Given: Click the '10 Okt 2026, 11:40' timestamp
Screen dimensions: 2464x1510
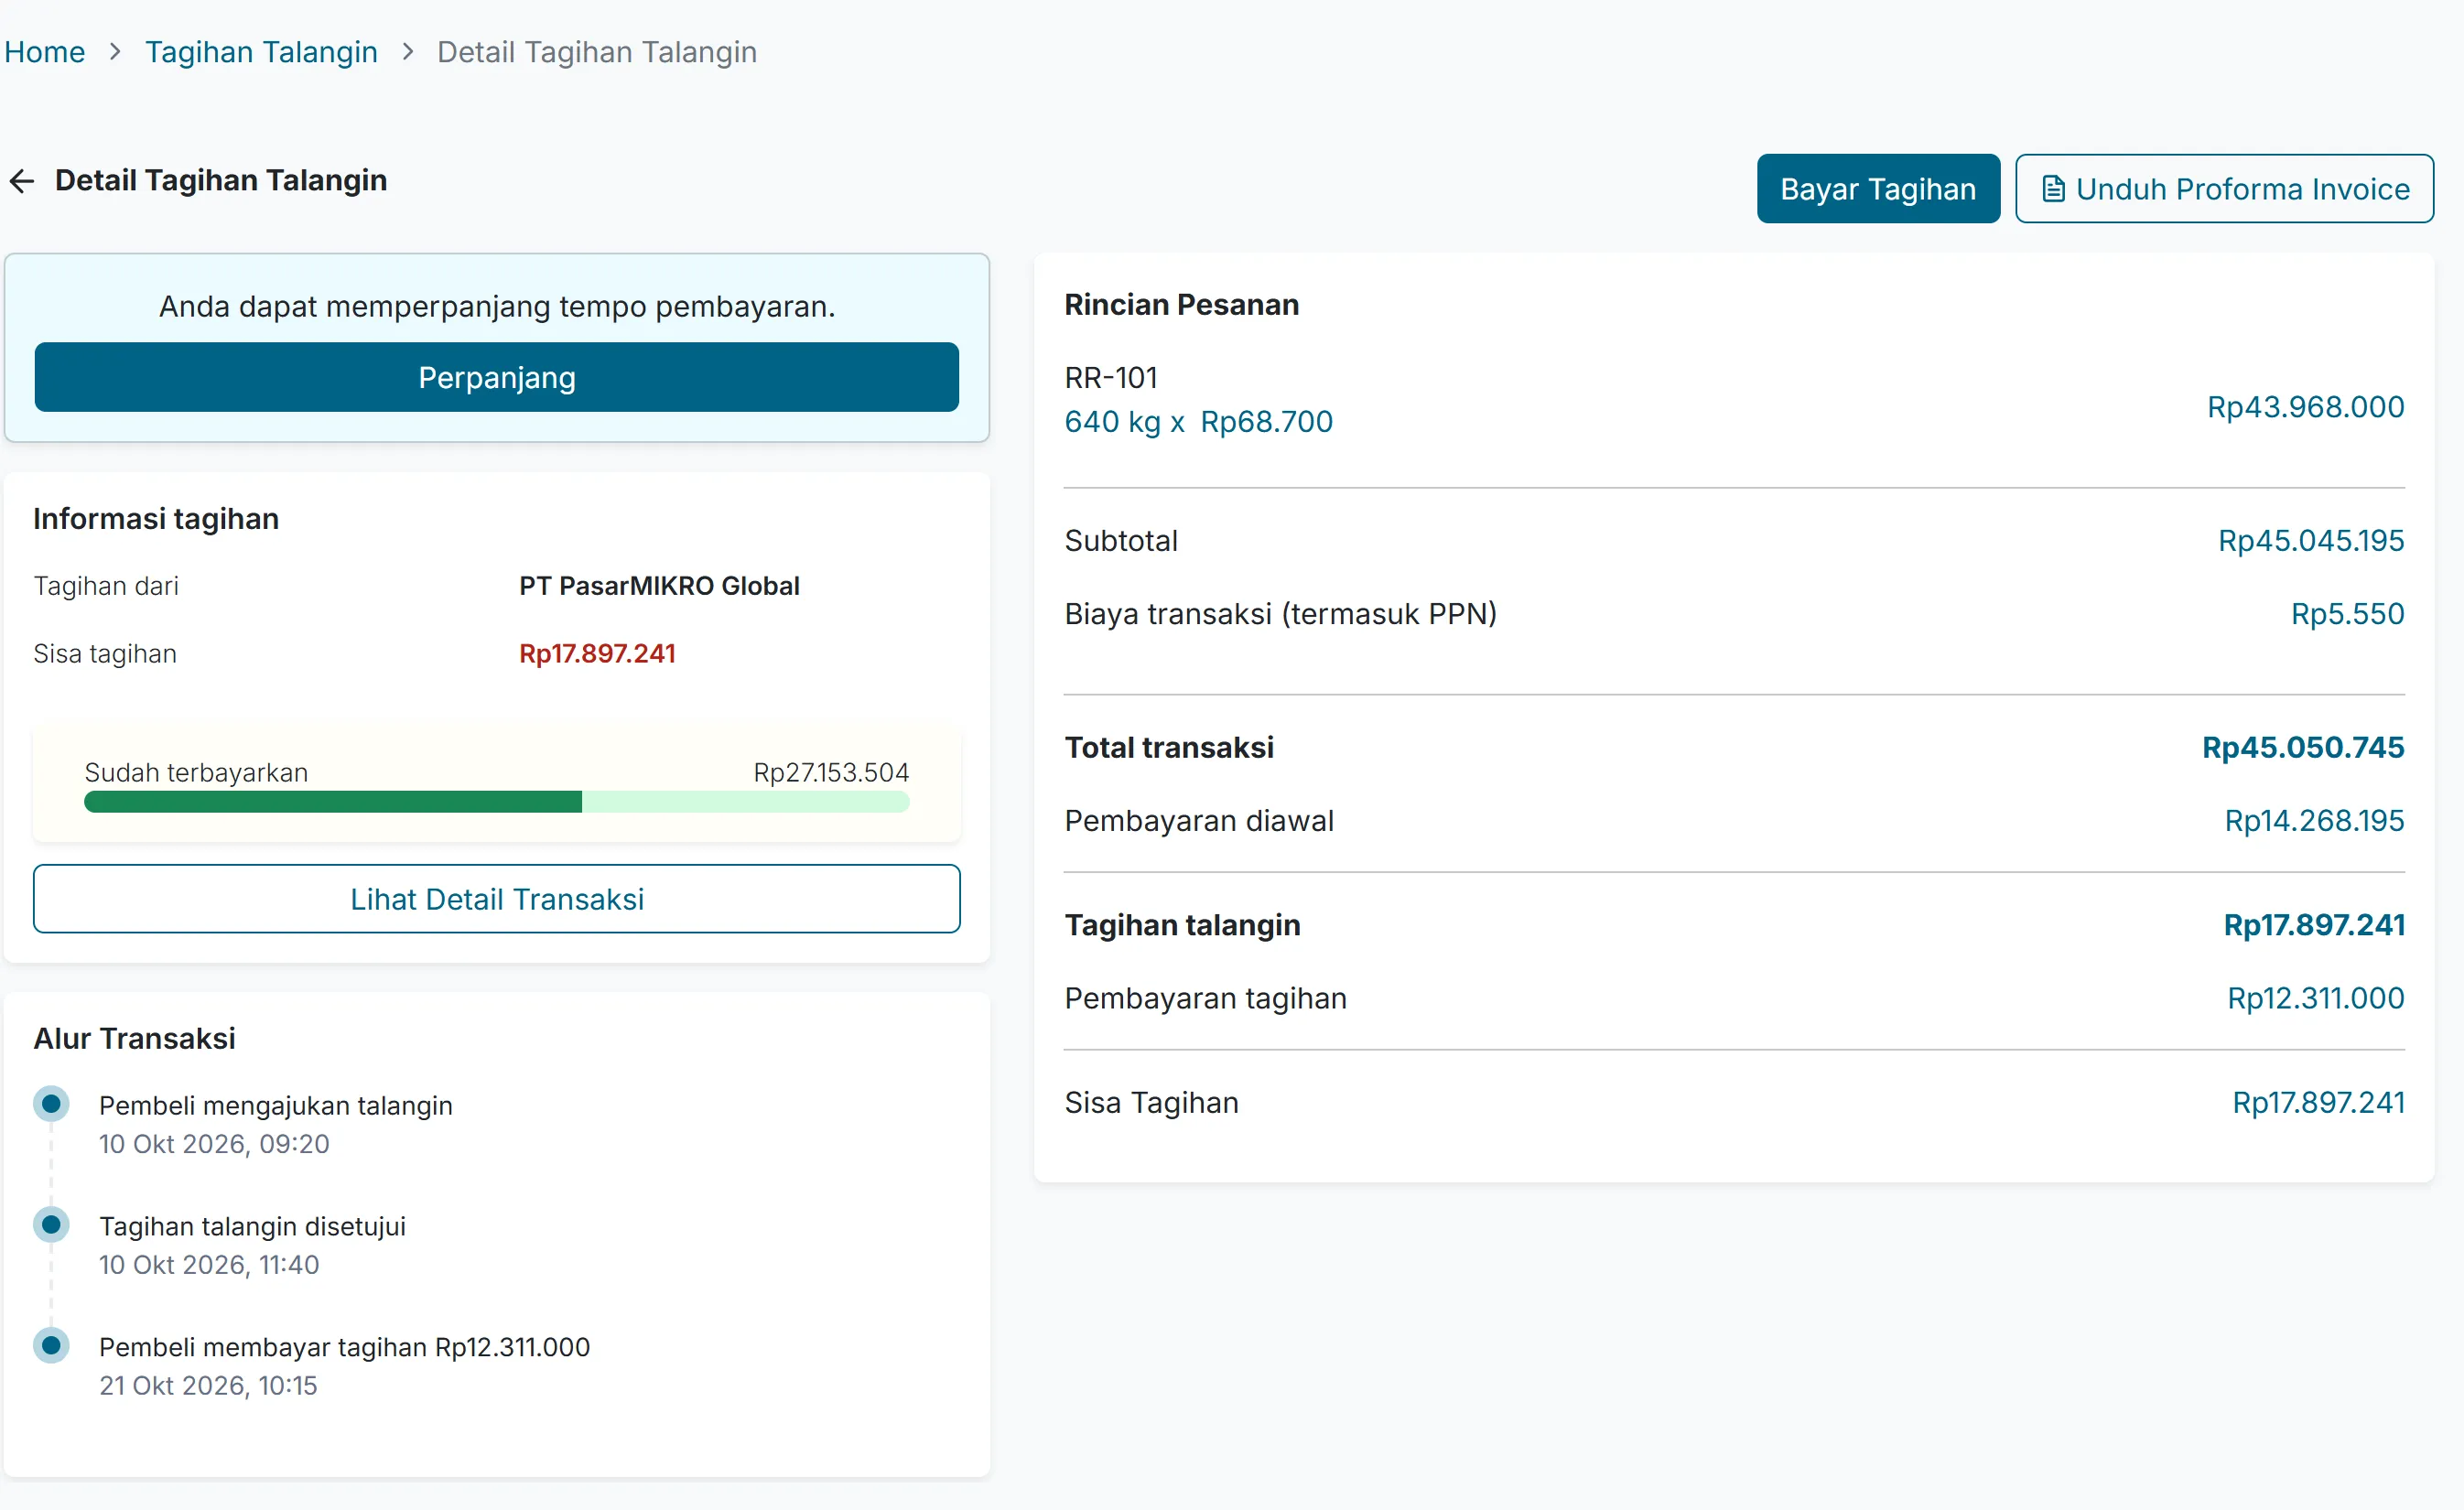Looking at the screenshot, I should (x=209, y=1265).
